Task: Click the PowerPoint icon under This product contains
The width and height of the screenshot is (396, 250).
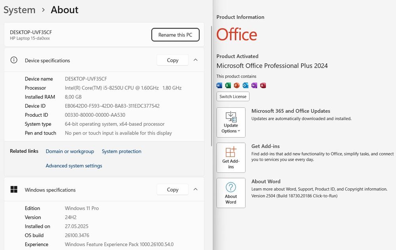Action: coord(237,85)
